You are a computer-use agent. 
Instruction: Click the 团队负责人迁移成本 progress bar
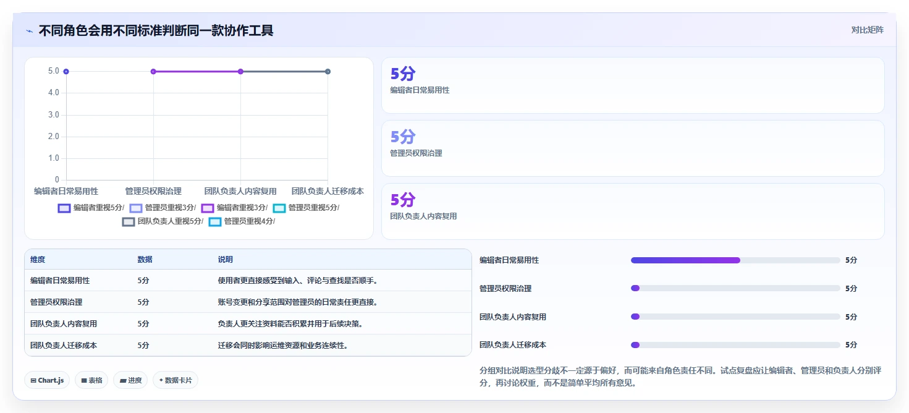(735, 345)
